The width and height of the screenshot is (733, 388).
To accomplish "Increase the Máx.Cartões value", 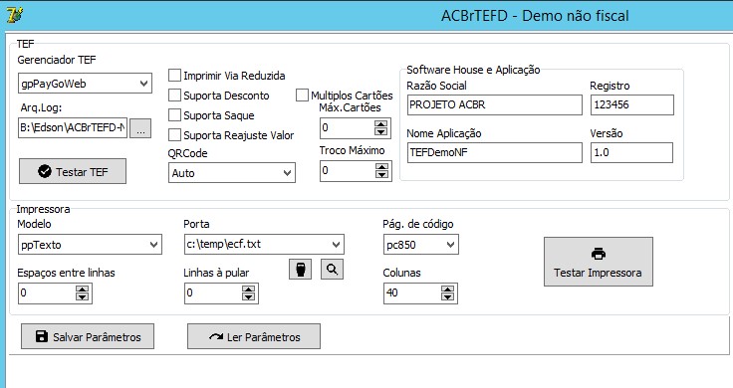I will (381, 124).
